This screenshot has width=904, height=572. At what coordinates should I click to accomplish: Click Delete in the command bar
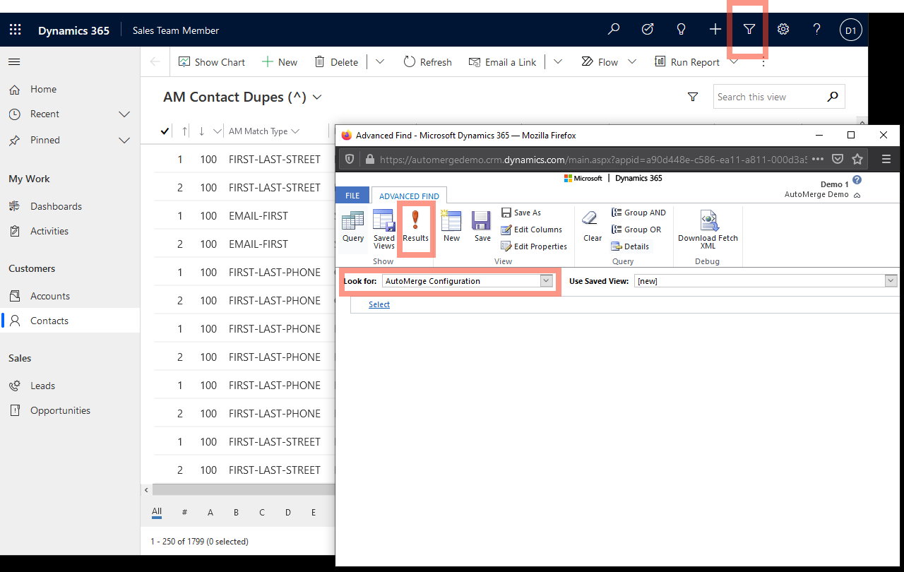336,62
